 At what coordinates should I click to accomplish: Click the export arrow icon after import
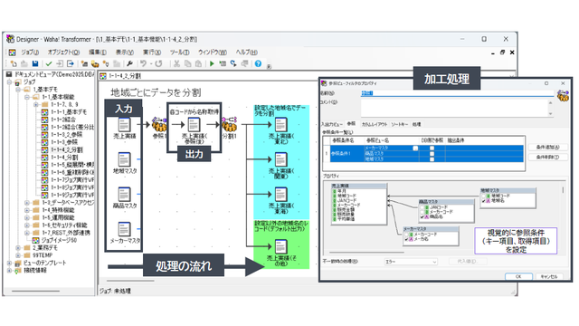coord(71,63)
